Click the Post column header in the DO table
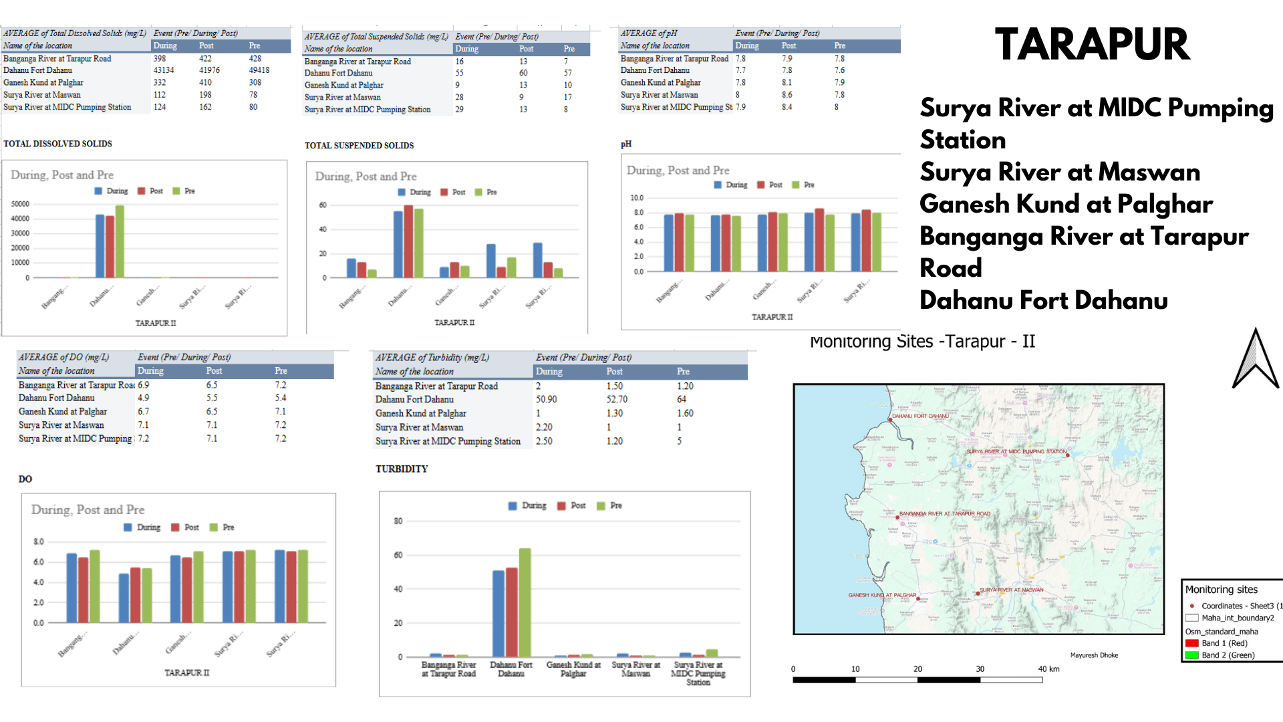 pos(214,371)
